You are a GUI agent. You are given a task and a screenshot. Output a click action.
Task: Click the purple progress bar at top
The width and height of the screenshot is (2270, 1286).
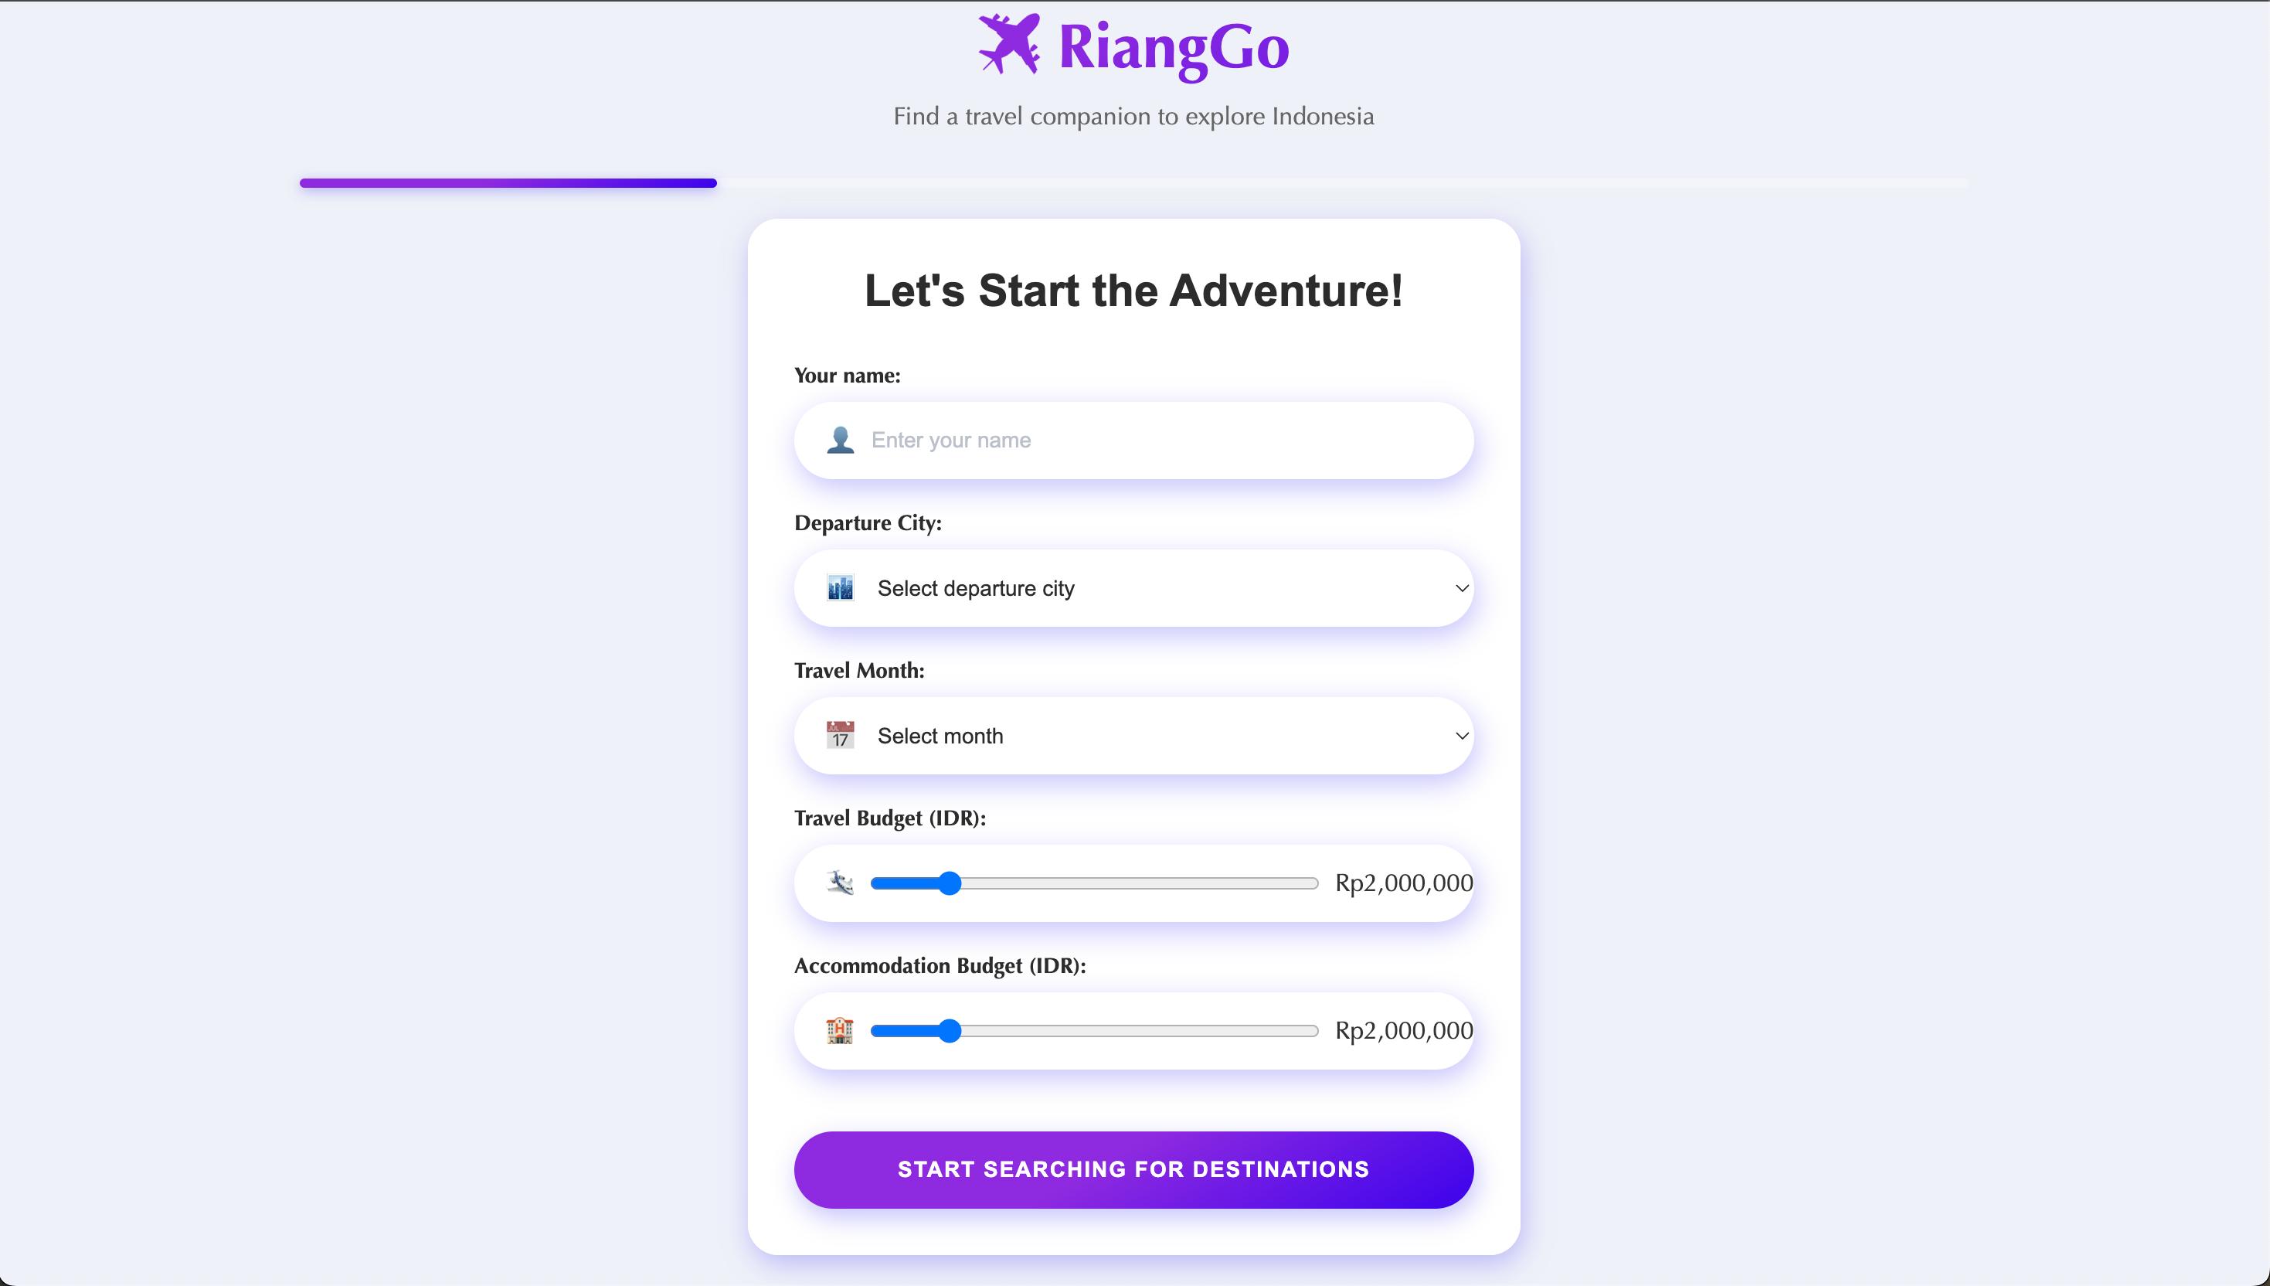[x=508, y=183]
